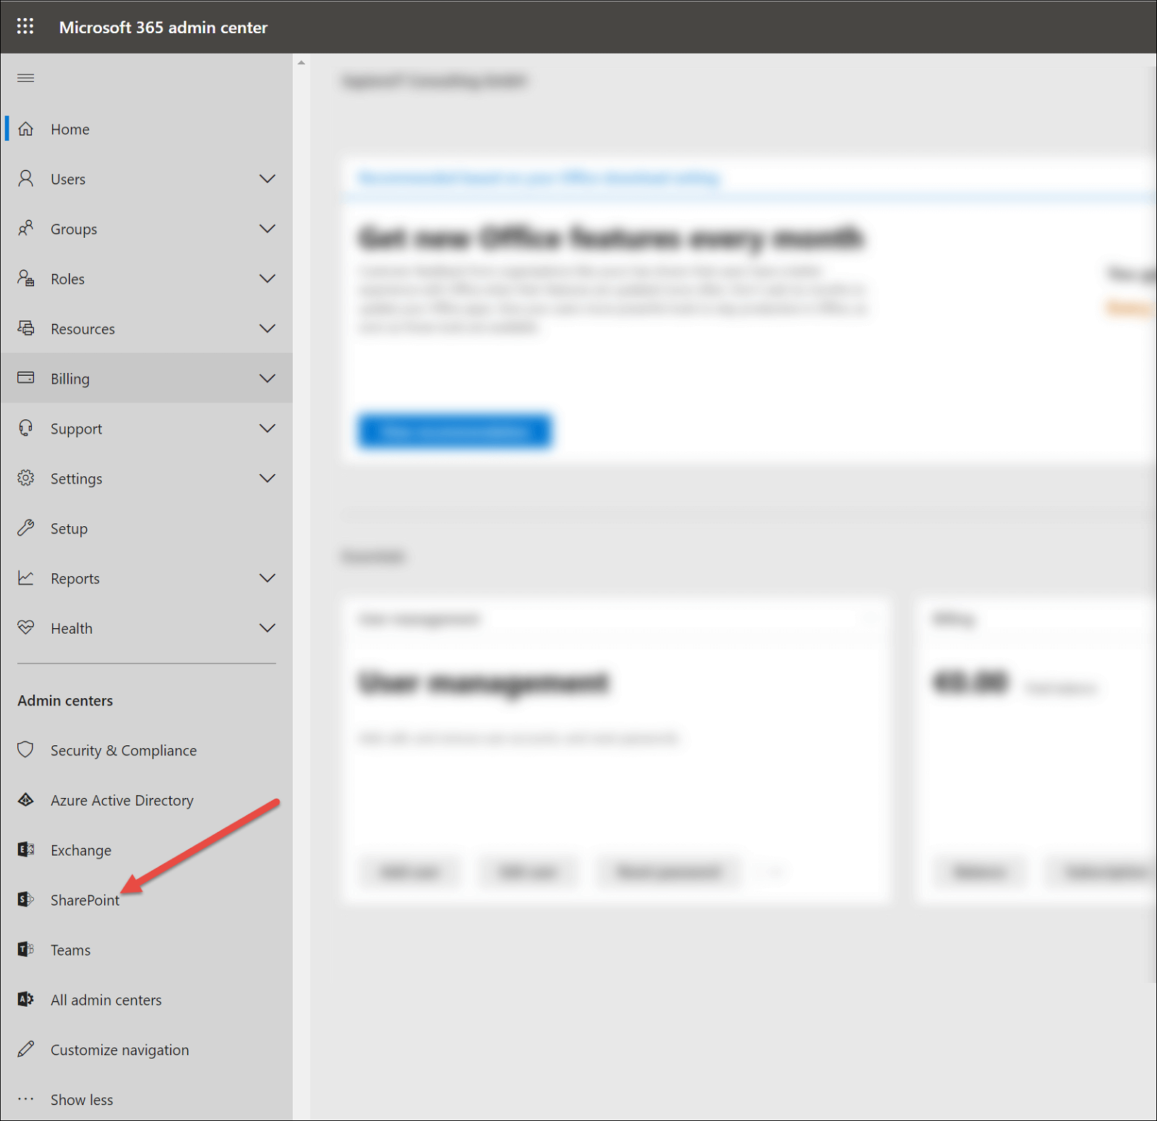Viewport: 1157px width, 1121px height.
Task: Open the app launcher waffle icon
Action: click(x=25, y=27)
